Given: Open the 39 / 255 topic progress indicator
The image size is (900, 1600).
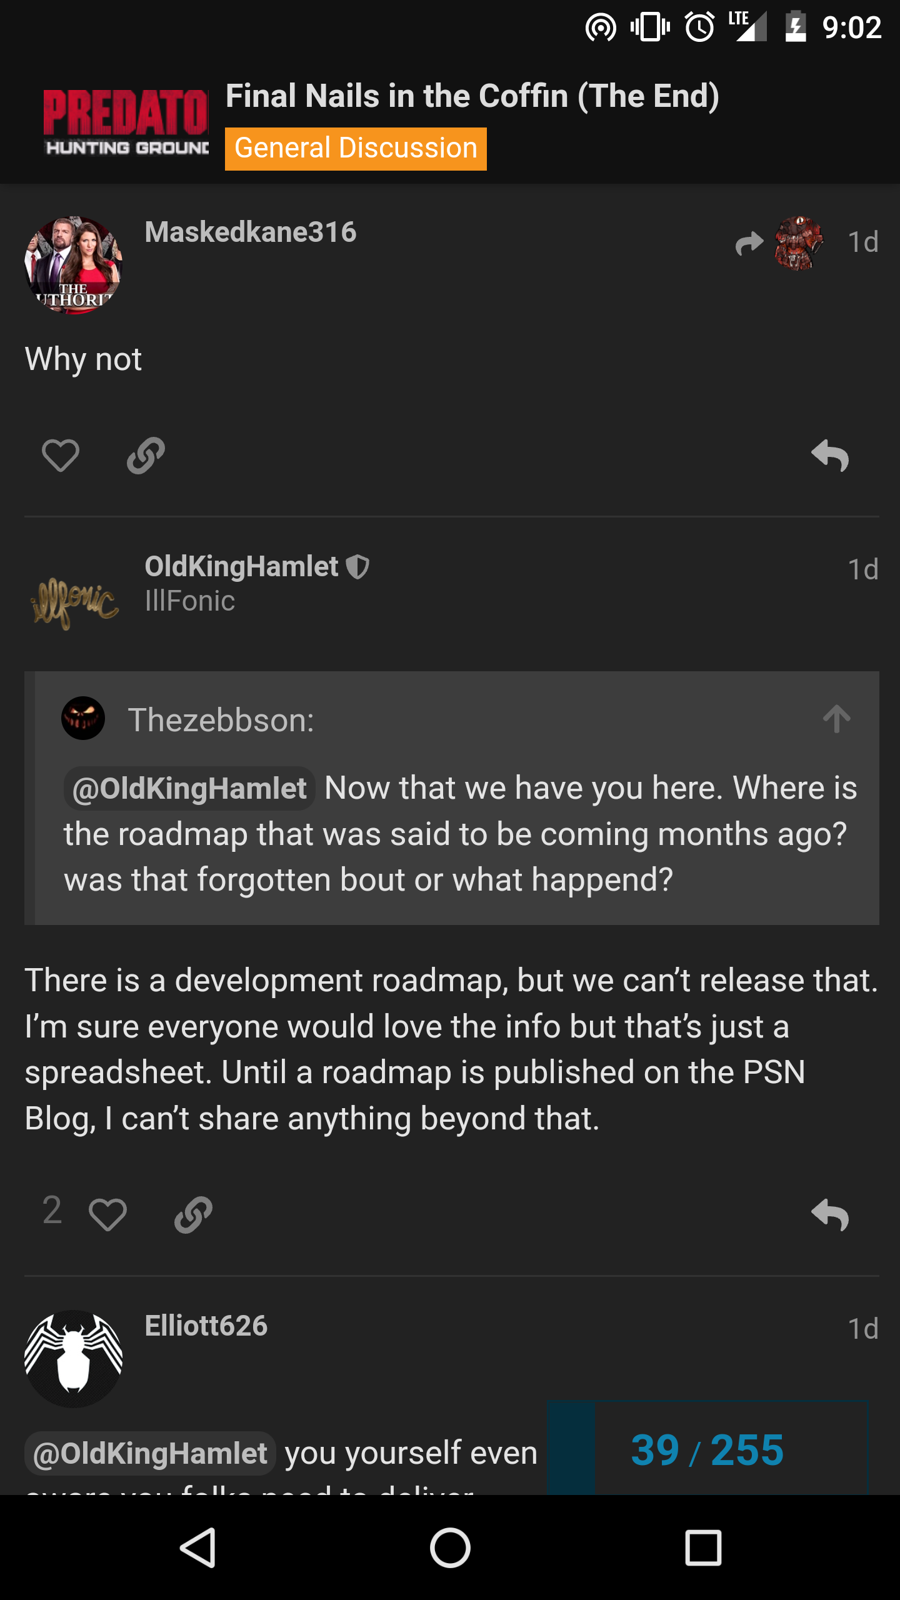Looking at the screenshot, I should click(707, 1450).
